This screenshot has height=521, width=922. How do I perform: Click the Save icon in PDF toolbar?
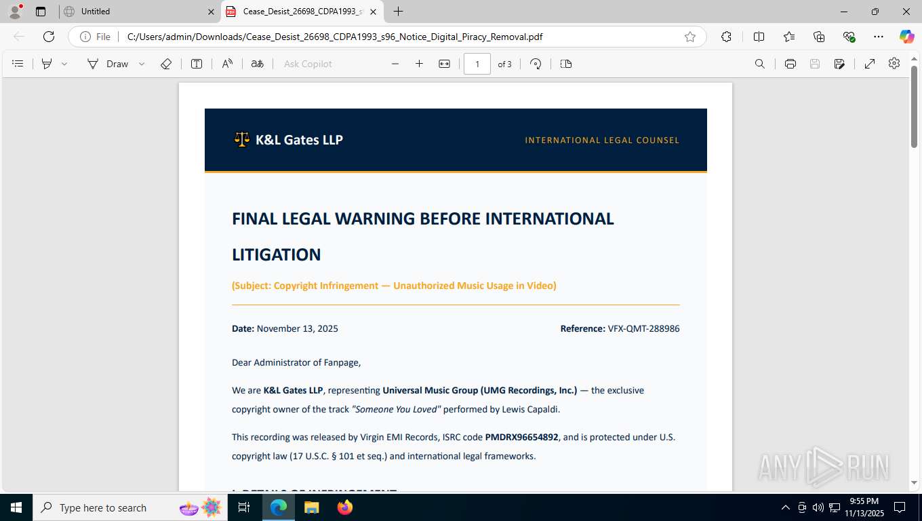(815, 64)
